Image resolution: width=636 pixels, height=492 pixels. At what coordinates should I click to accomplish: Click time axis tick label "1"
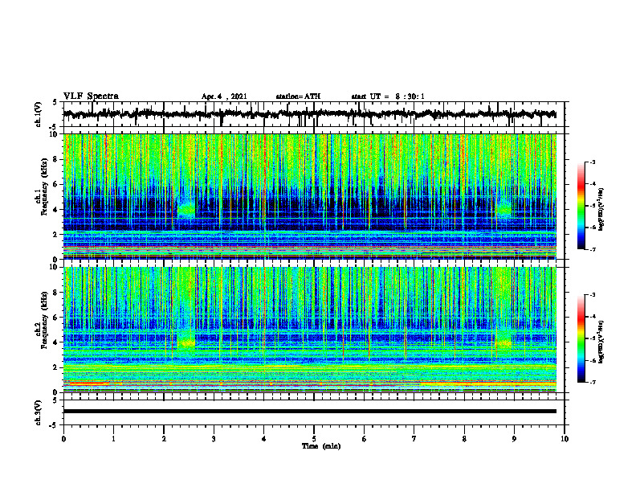(113, 439)
